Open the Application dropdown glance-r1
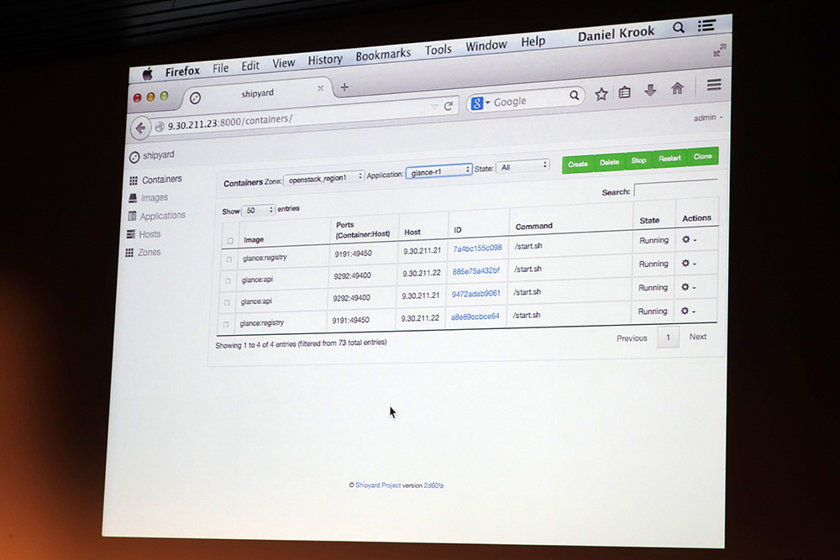The width and height of the screenshot is (840, 560). (x=438, y=171)
